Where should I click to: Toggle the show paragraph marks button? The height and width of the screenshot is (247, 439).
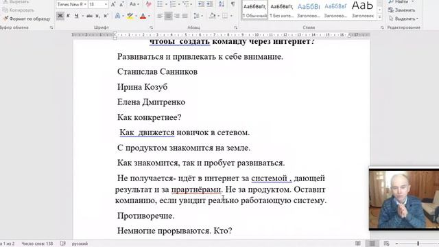click(x=233, y=4)
